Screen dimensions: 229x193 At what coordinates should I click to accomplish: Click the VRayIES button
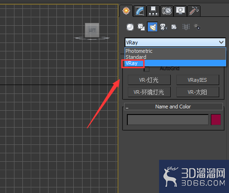pyautogui.click(x=198, y=80)
